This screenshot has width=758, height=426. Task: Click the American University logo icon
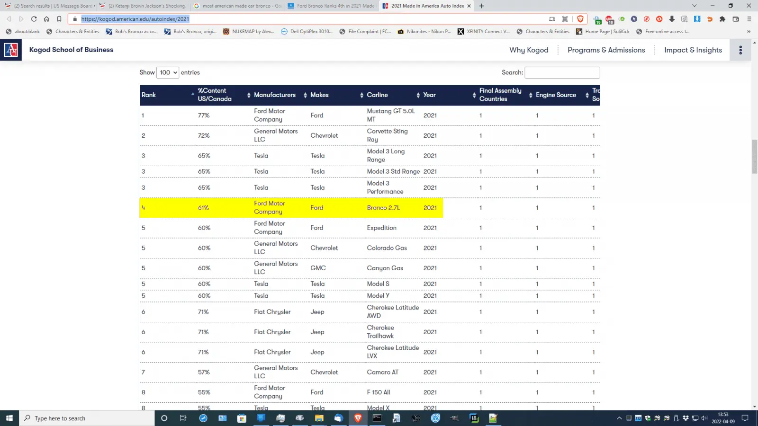click(x=11, y=50)
